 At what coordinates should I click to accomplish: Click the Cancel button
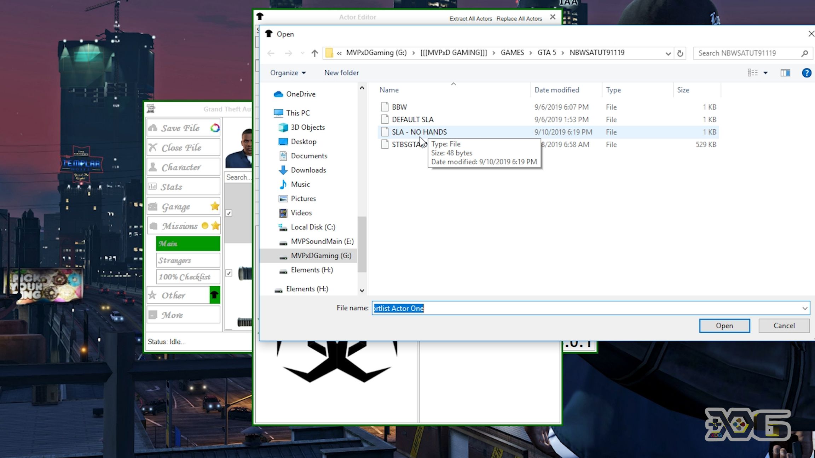784,325
